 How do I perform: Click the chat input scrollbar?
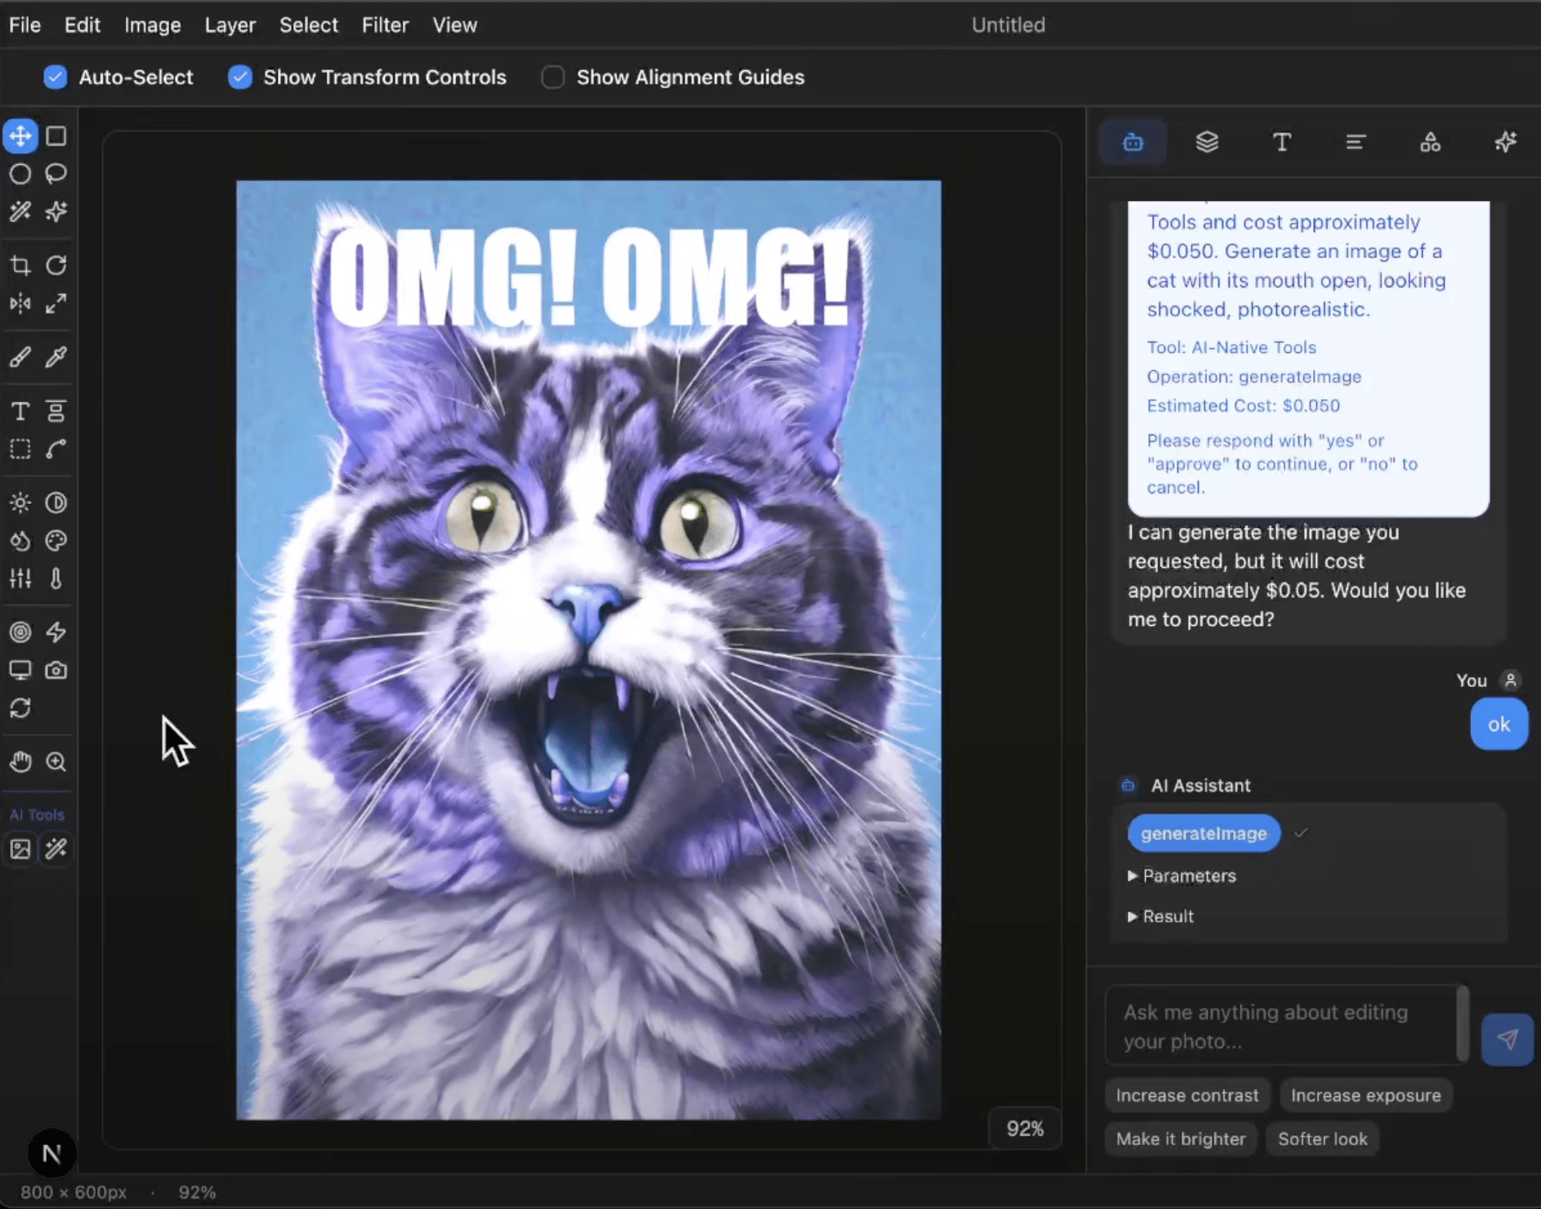pos(1463,1024)
